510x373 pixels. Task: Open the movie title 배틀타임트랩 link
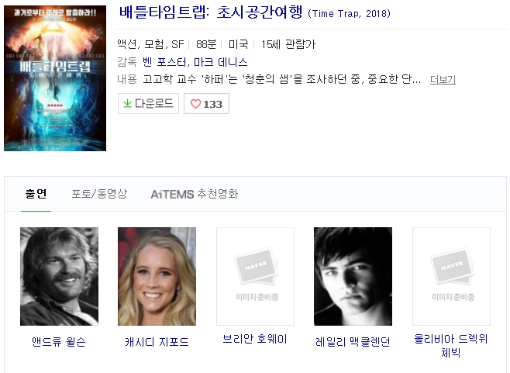pyautogui.click(x=211, y=12)
